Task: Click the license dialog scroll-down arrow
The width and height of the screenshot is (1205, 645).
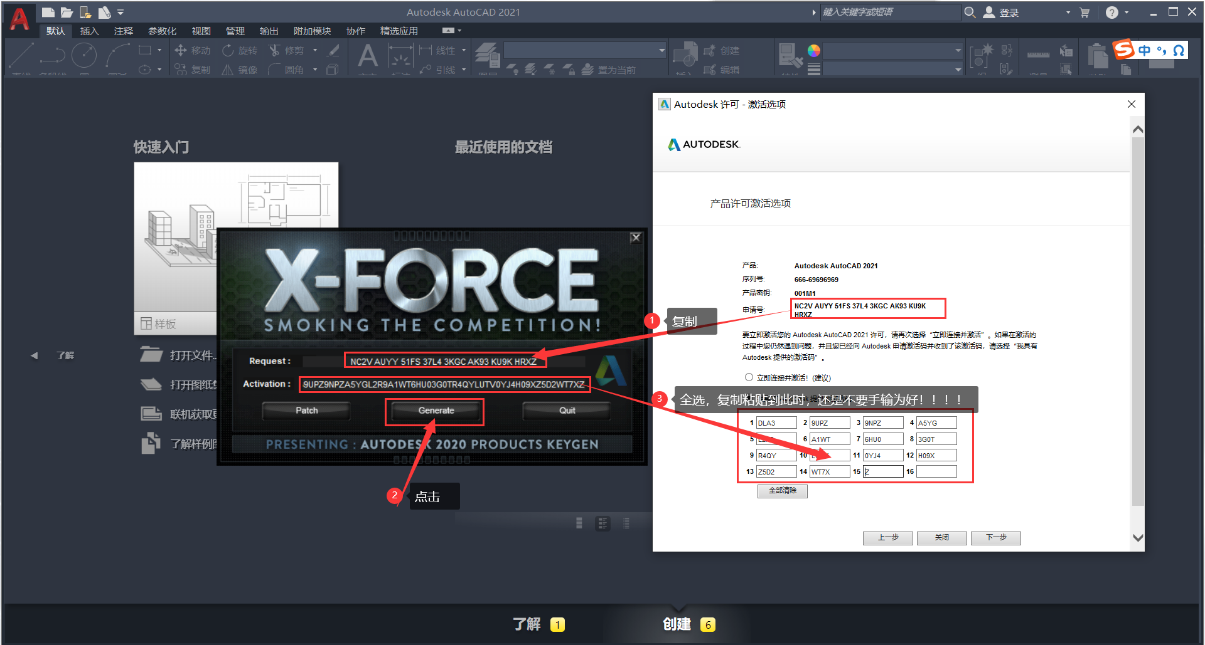Action: [1138, 538]
